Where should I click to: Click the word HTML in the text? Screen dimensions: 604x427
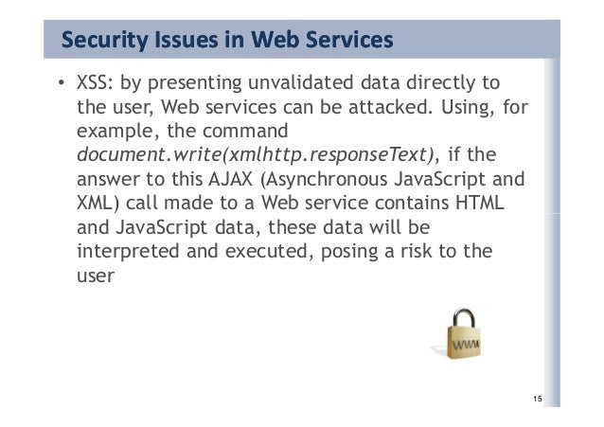pyautogui.click(x=480, y=203)
